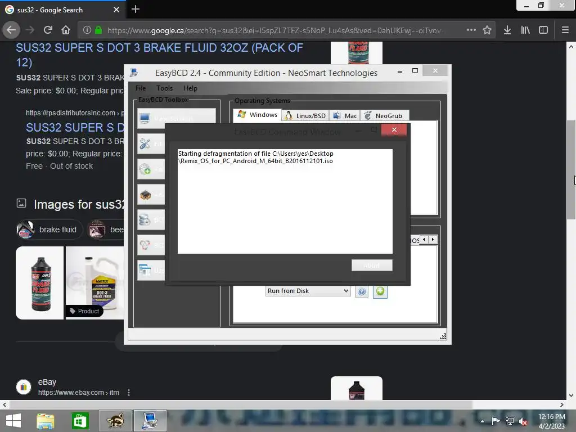This screenshot has height=432, width=576.
Task: Click the scroll-down arrow of page scrollbar
Action: 571,395
